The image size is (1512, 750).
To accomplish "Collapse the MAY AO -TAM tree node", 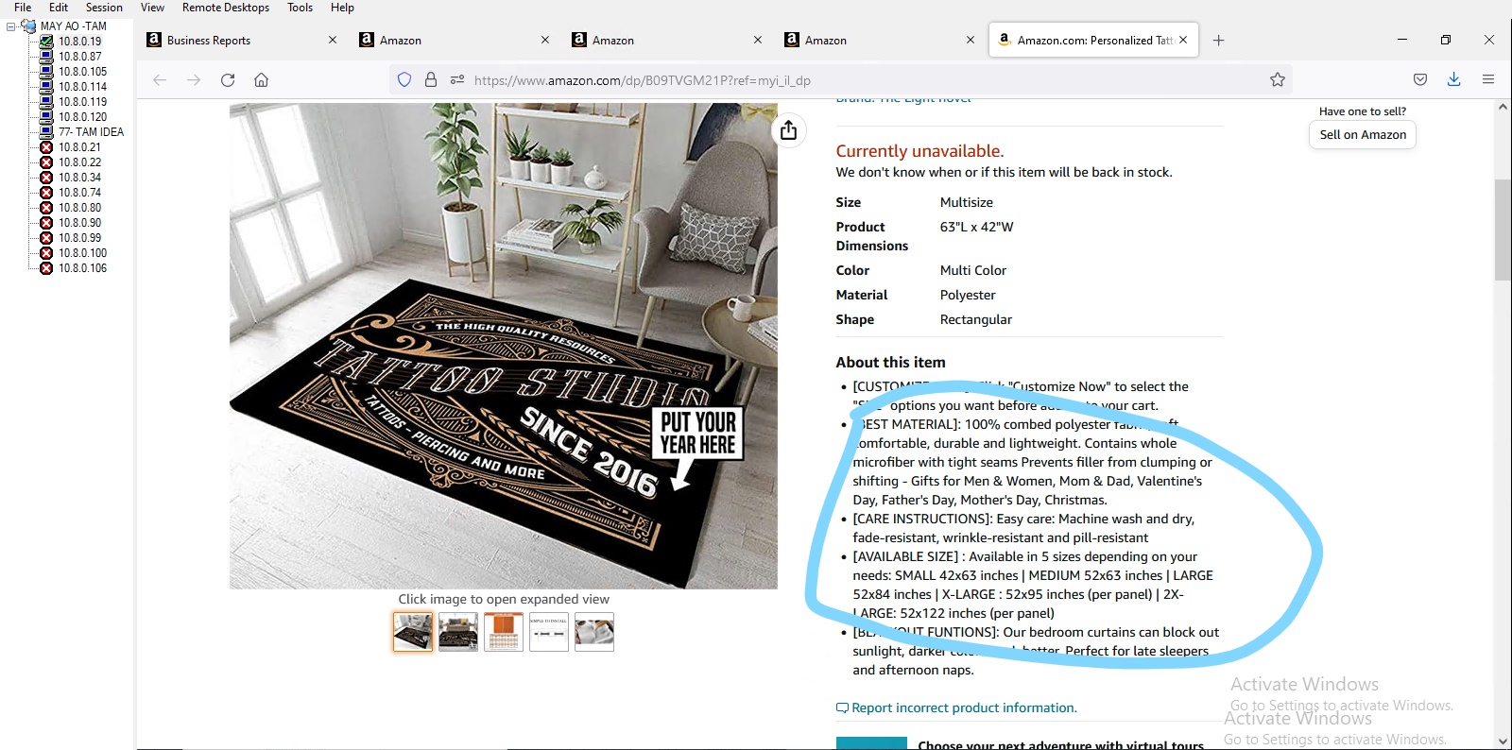I will 11,26.
